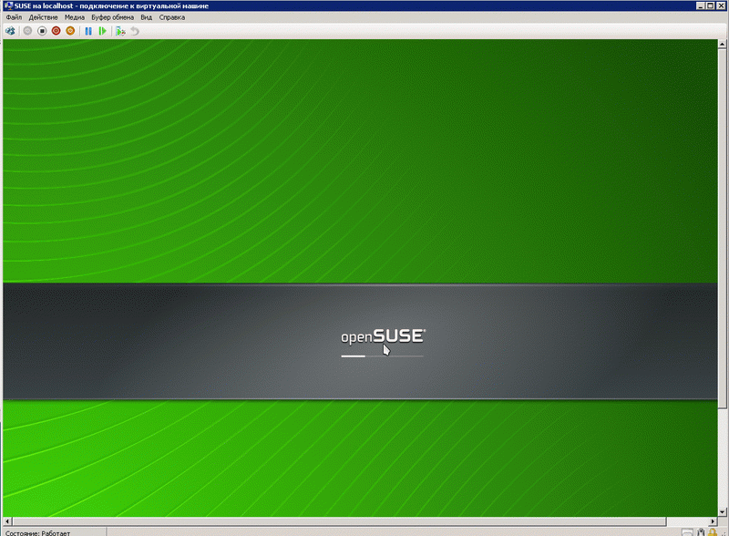
Task: Click the vertical scrollbar thumb
Action: click(722, 229)
